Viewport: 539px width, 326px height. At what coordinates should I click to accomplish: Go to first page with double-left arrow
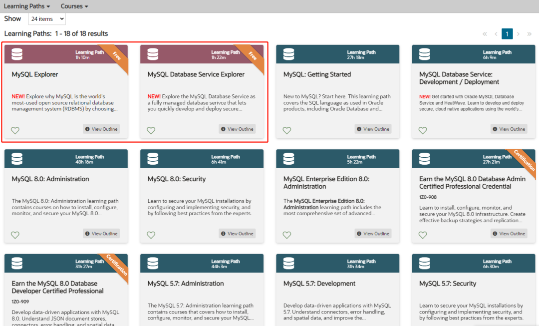pyautogui.click(x=485, y=34)
